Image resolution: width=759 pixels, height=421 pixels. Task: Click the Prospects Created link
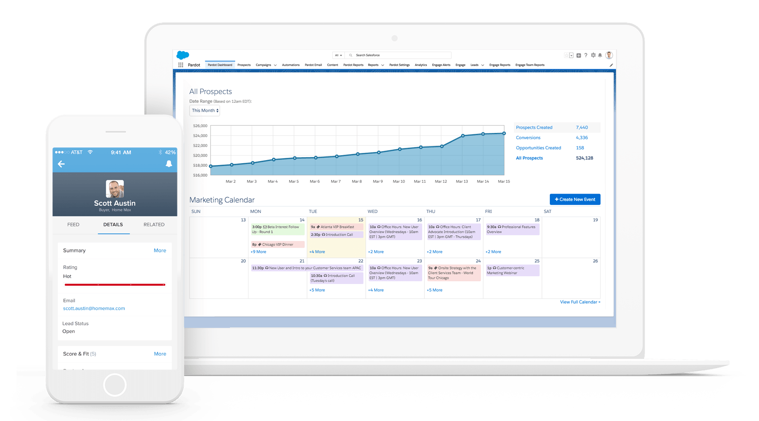coord(534,128)
